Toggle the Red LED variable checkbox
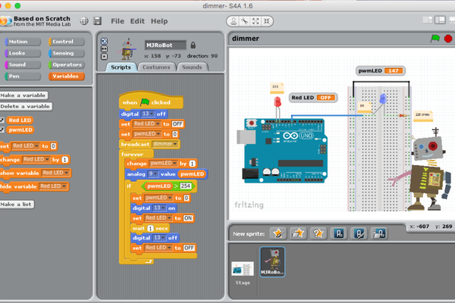Image resolution: width=455 pixels, height=303 pixels. click(2, 120)
